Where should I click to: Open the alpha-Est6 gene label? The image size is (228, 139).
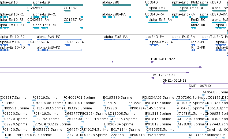click(180, 2)
